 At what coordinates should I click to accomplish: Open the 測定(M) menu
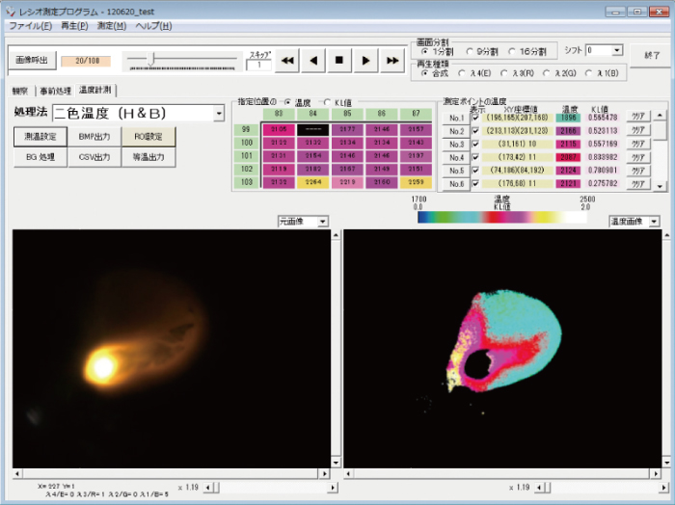tap(112, 26)
